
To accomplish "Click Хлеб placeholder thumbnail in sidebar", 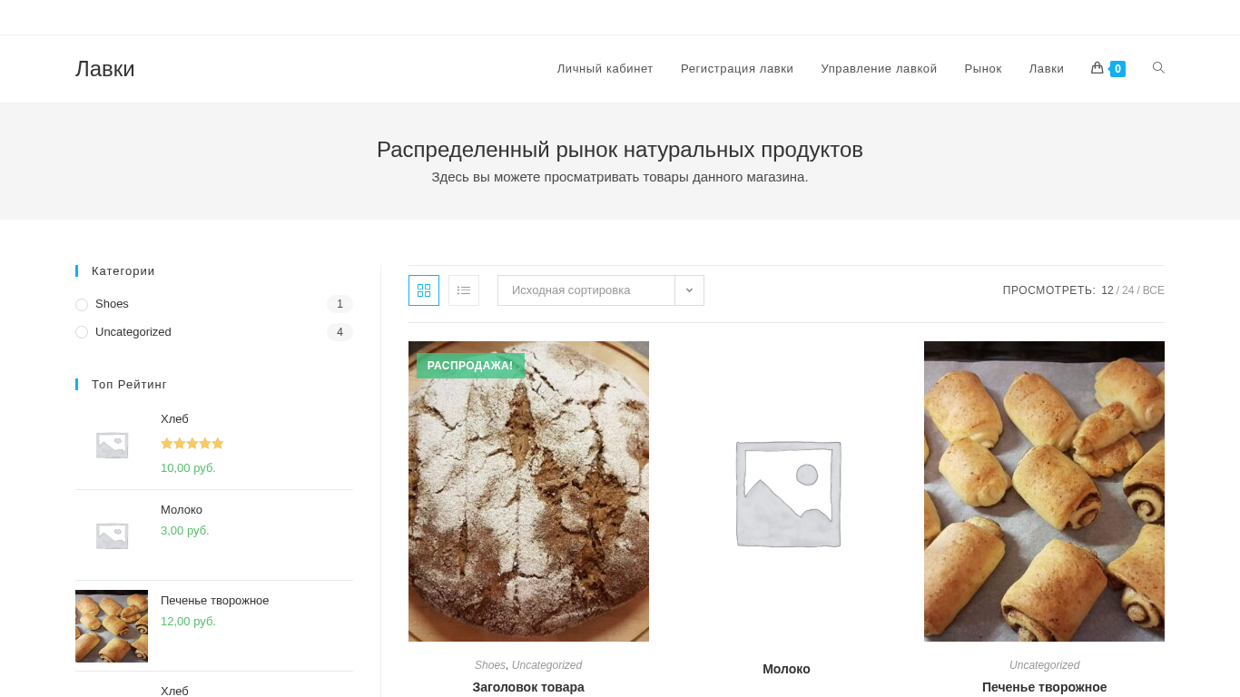I will click(112, 445).
